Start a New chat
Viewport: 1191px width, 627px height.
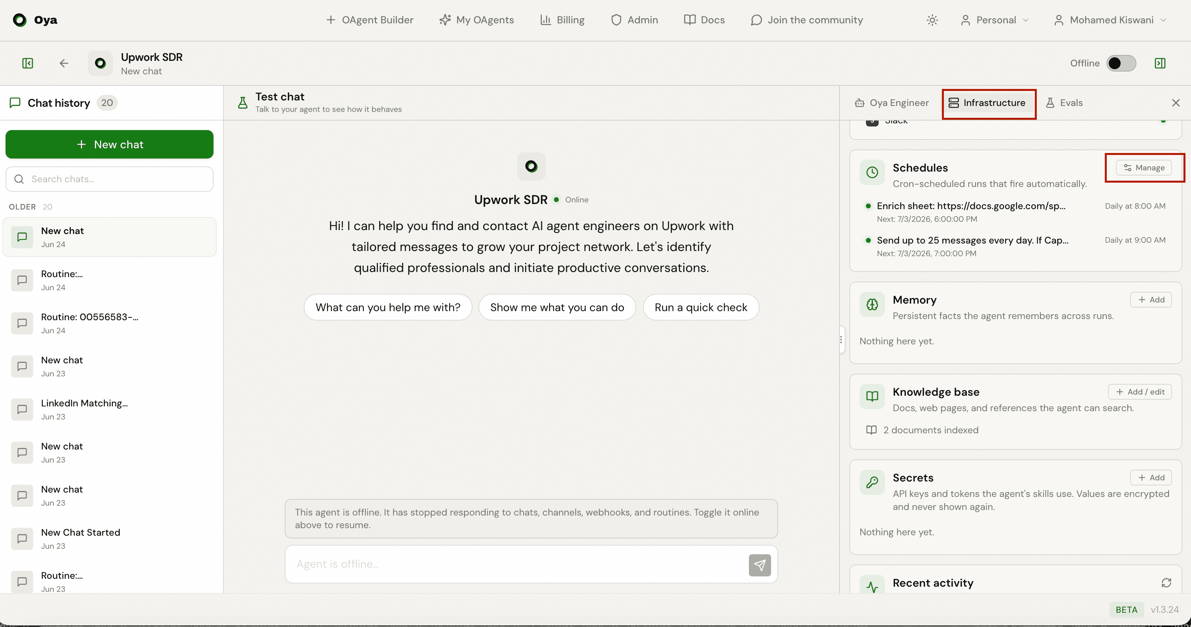[110, 144]
